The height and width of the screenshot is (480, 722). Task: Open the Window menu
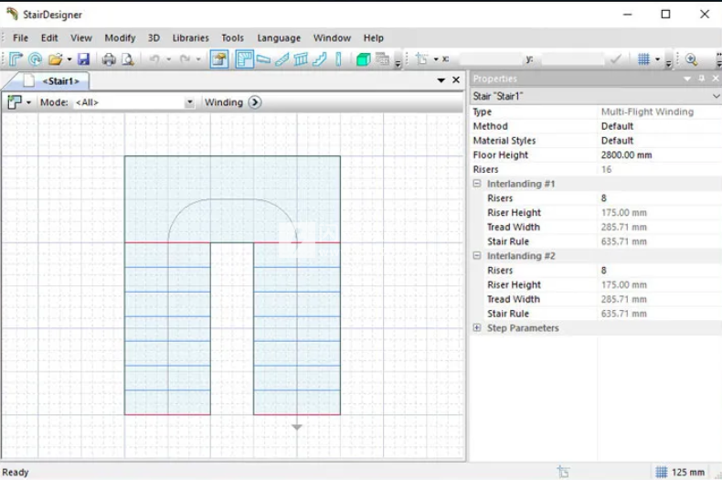coord(332,37)
